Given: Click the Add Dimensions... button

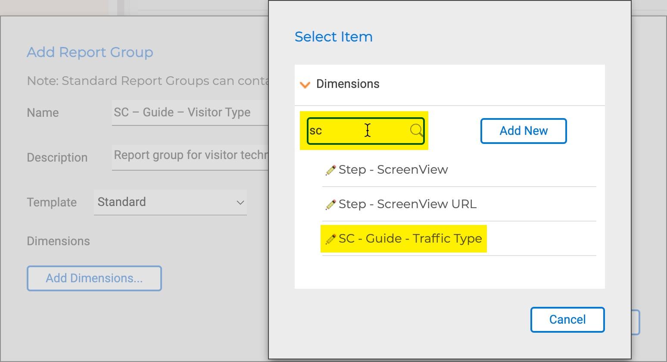Looking at the screenshot, I should [94, 278].
